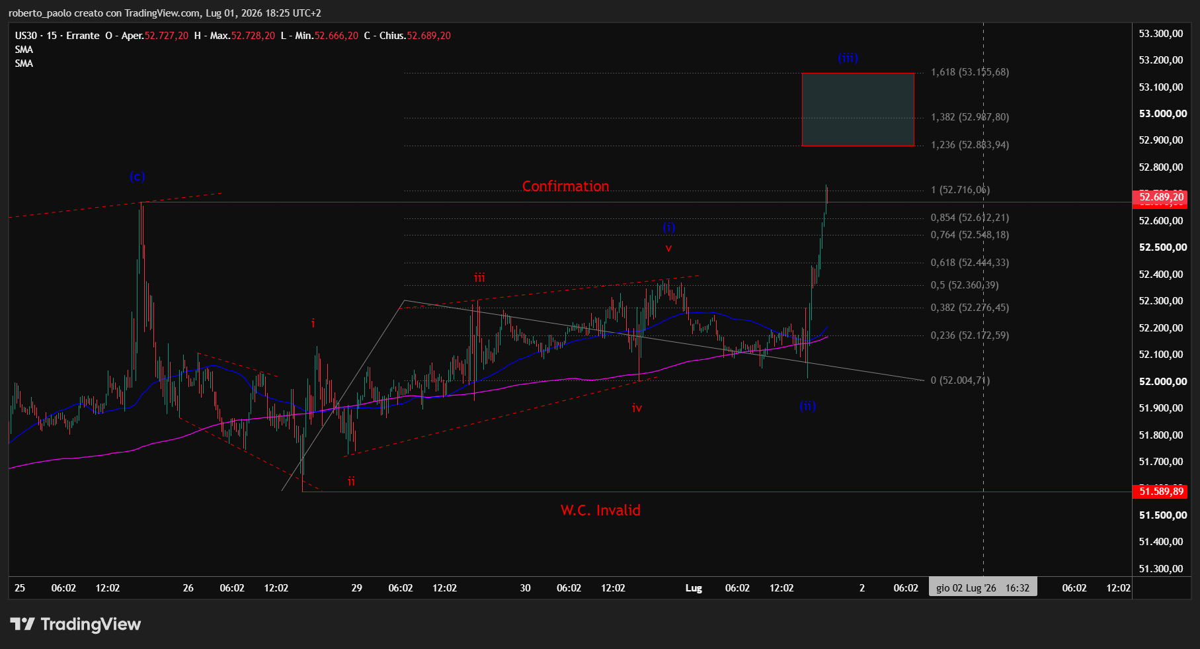Click the day 26 label on time axis

[188, 588]
